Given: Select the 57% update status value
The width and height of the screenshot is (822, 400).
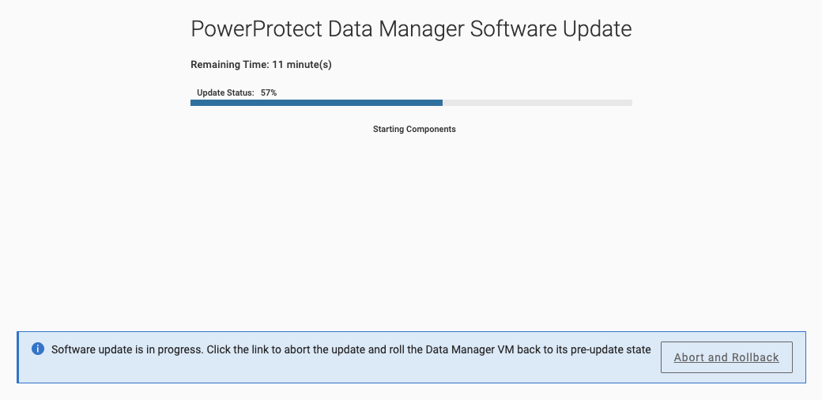Looking at the screenshot, I should click(x=269, y=92).
